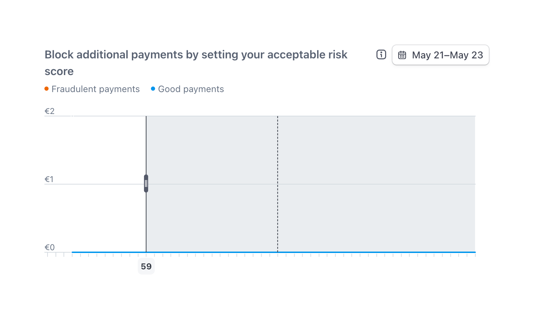Screen dimensions: 535x319
Task: Click the blue Good payments data line
Action: point(347,252)
